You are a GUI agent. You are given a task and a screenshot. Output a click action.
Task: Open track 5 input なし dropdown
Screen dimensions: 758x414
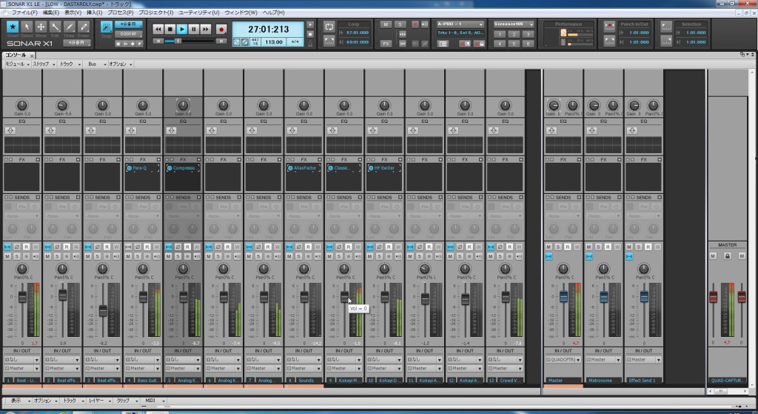click(x=183, y=360)
